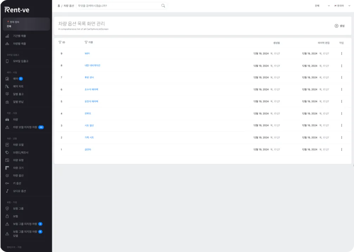354x252 pixels.
Task: Open the 보험 그룹 shield icon
Action: tap(7, 209)
